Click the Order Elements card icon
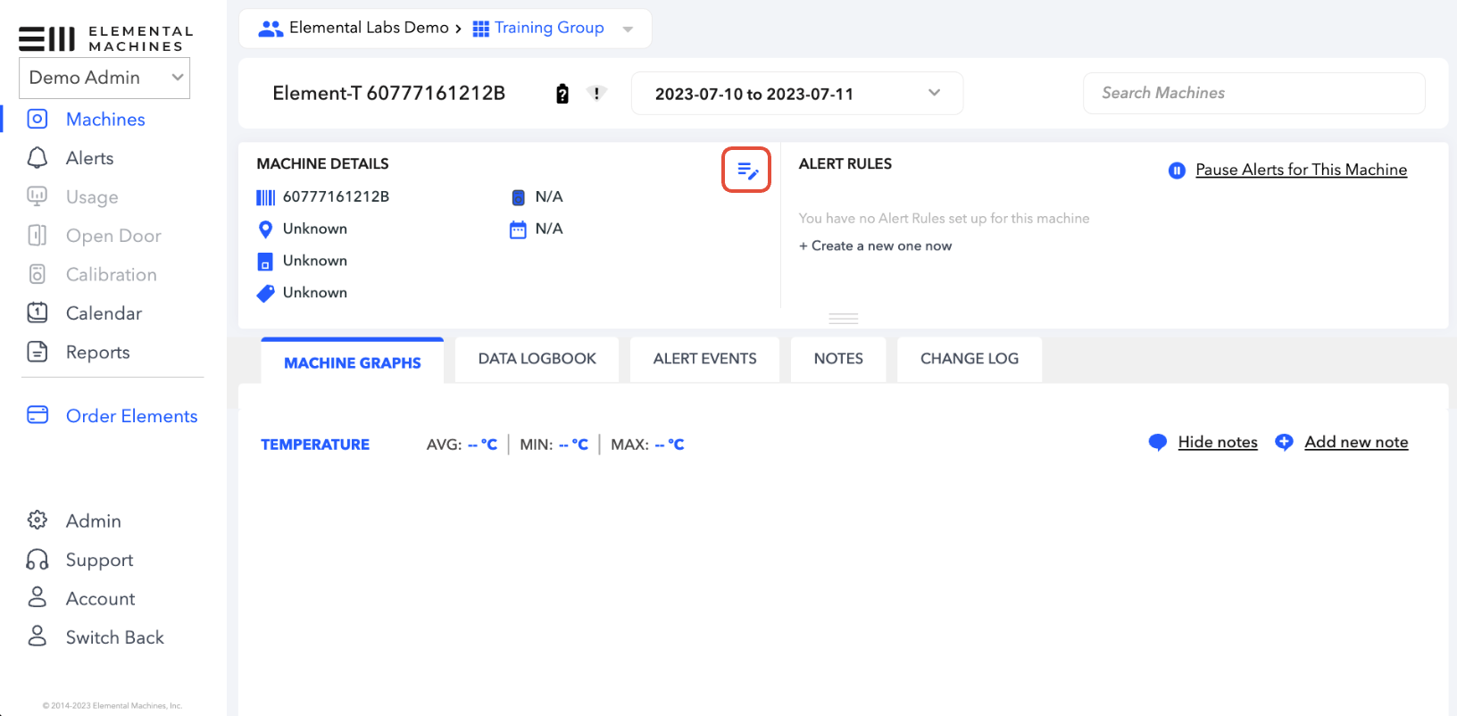Viewport: 1457px width, 716px height. point(37,415)
